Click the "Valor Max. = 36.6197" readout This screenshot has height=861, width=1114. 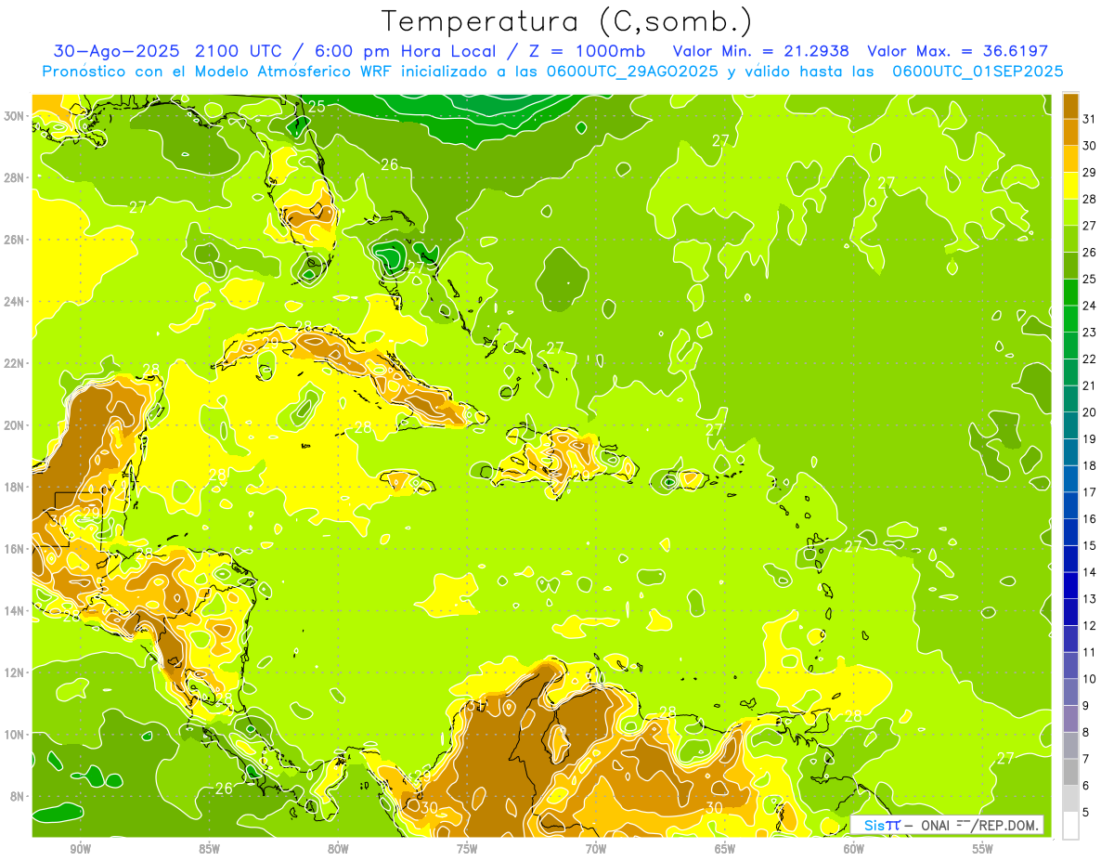(957, 51)
